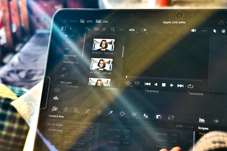Image resolution: width=227 pixels, height=151 pixels.
Task: Switch to the LUTs tab
Action: (86, 21)
